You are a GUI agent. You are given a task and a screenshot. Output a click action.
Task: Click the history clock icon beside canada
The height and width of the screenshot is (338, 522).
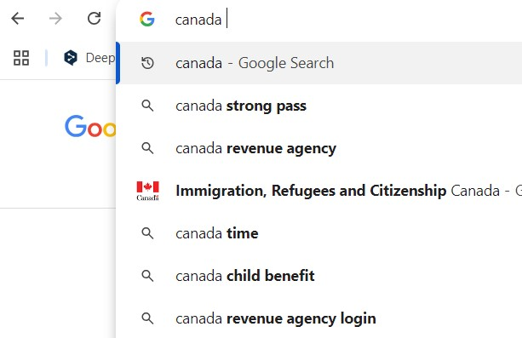(147, 63)
